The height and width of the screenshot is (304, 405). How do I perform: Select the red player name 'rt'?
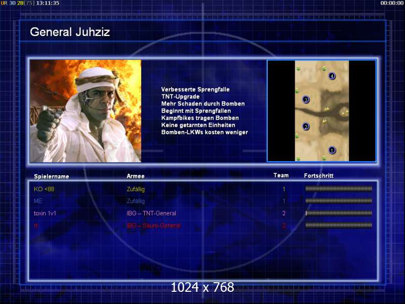[x=35, y=225]
